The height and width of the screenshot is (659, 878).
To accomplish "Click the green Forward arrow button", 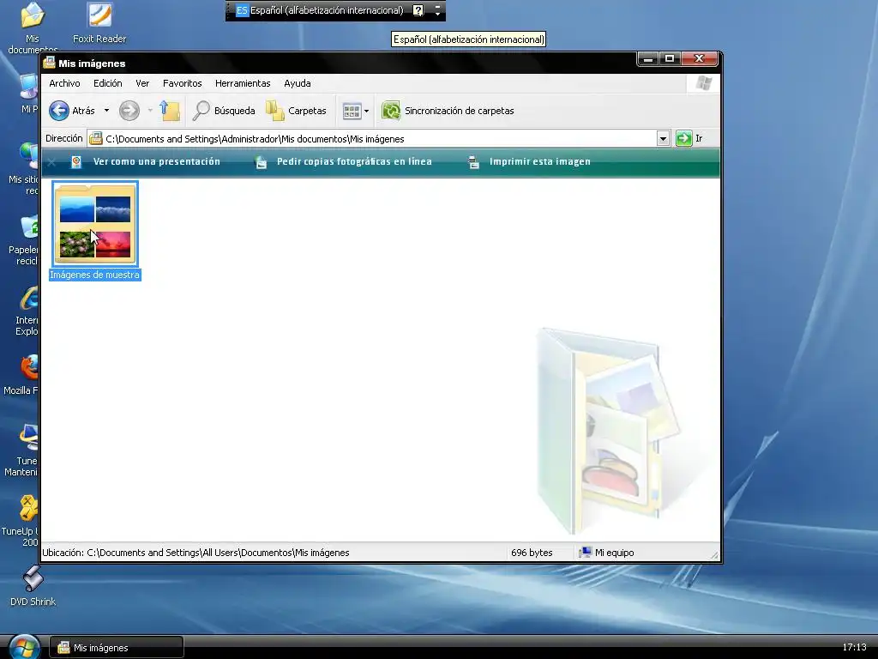I will click(x=129, y=111).
